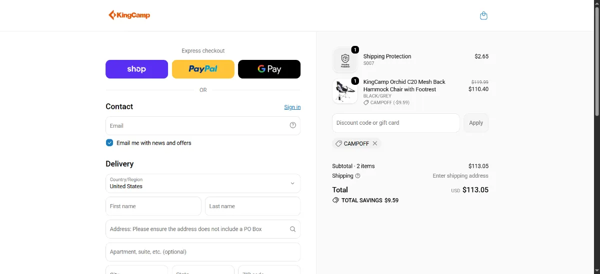Click the address search magnifier icon
Viewport: 600px width, 274px height.
pos(293,229)
